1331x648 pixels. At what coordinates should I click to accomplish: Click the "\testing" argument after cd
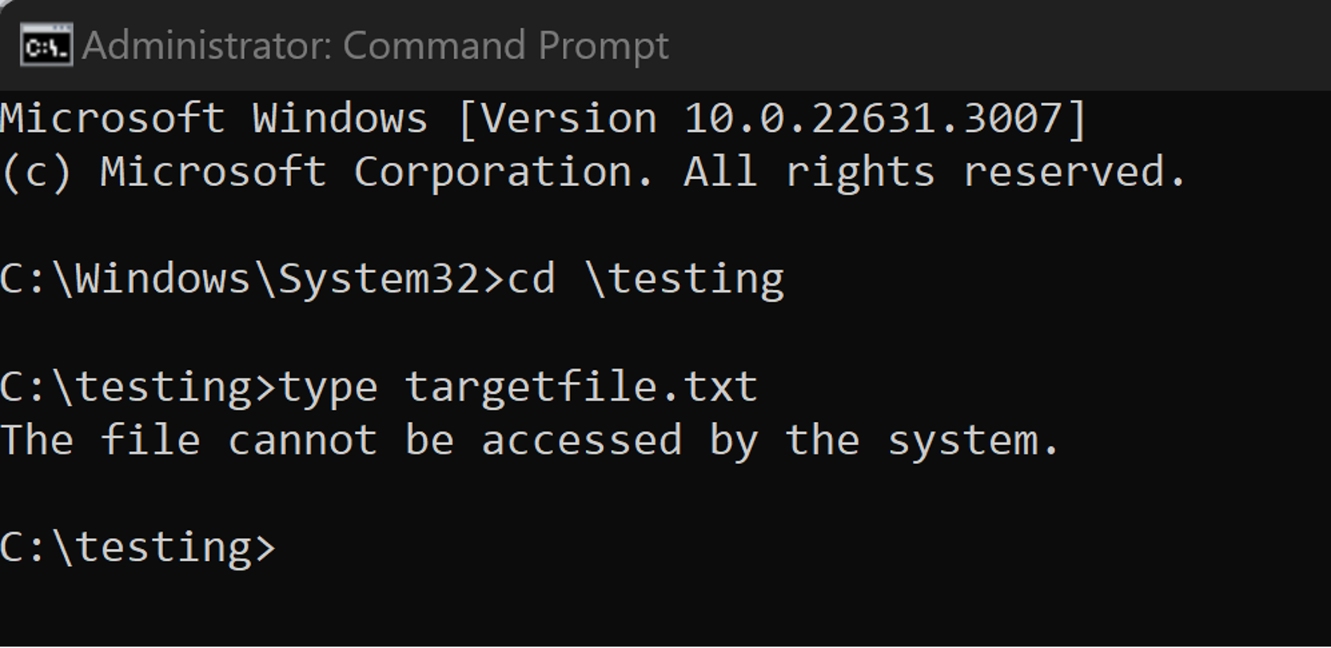(x=685, y=279)
